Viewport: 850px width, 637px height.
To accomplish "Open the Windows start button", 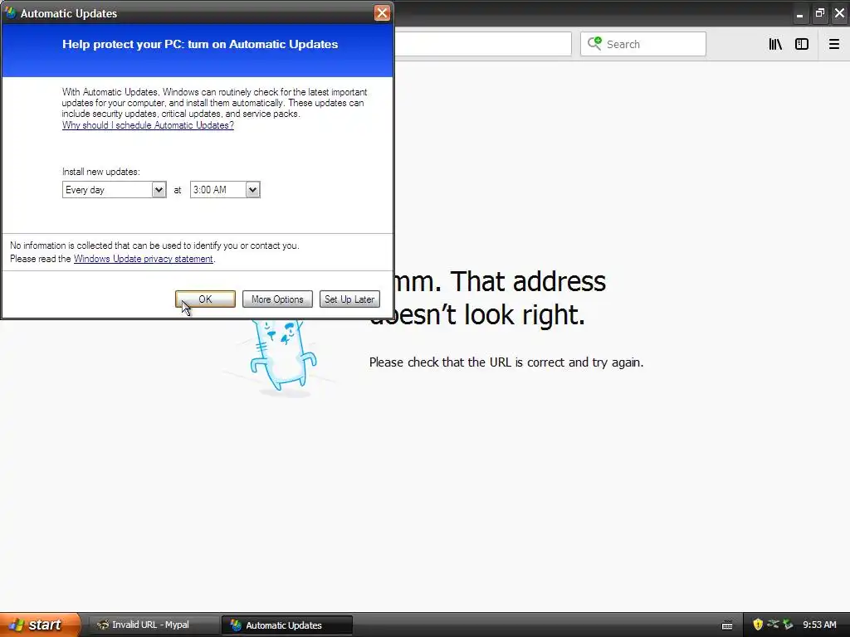I will pos(40,625).
